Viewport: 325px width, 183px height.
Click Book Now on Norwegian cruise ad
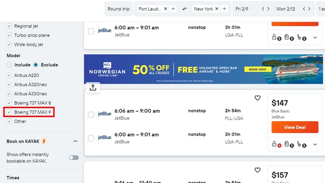(x=255, y=69)
